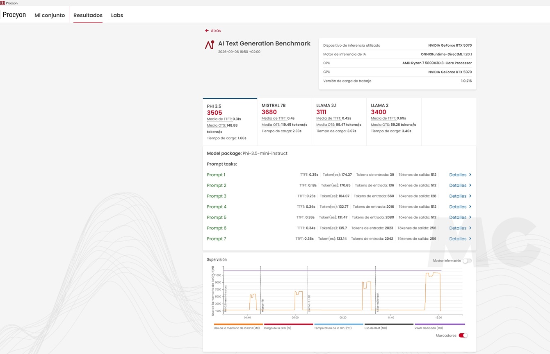Viewport: 550px width, 354px height.
Task: Click the ALlamaDefault marker line in chart
Action: click(x=376, y=290)
